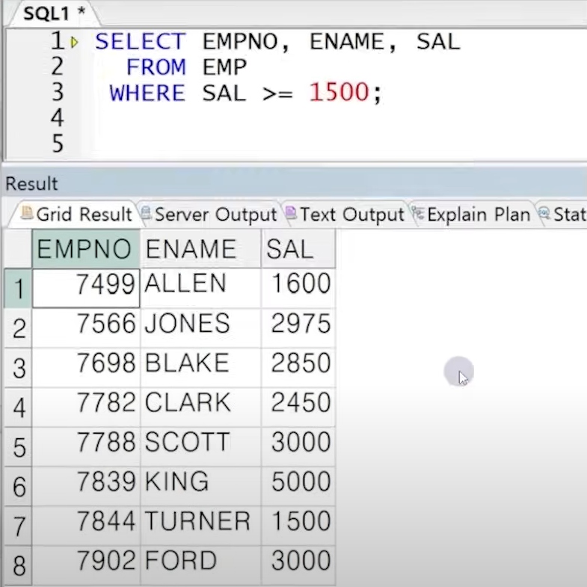Select the EMPNO column header
This screenshot has height=587, width=587.
(86, 249)
